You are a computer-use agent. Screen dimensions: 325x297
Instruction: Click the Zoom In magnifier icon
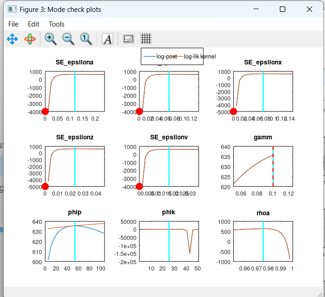point(51,39)
